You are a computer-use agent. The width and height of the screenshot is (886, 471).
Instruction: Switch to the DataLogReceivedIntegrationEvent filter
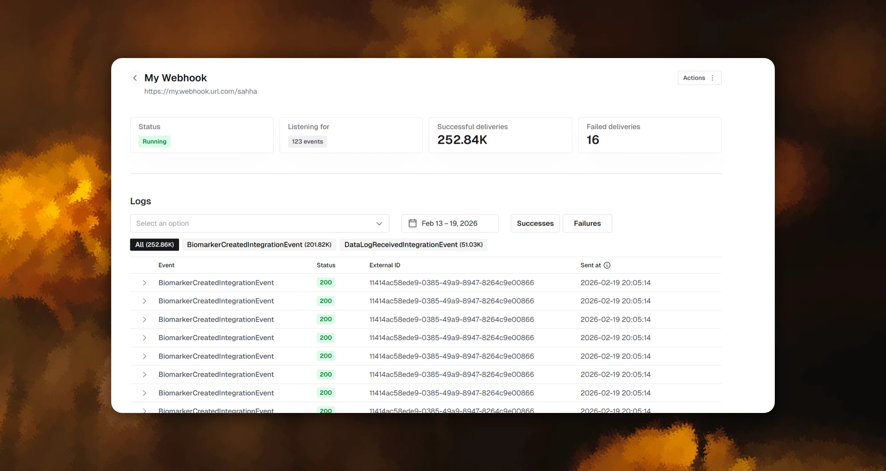(x=413, y=244)
